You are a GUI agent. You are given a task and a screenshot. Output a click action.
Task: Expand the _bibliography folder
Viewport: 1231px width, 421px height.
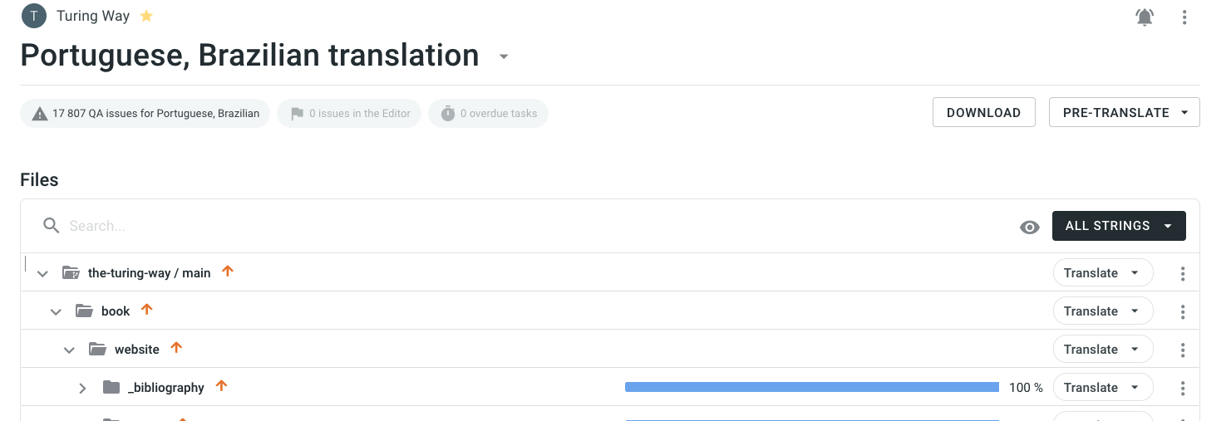tap(82, 388)
